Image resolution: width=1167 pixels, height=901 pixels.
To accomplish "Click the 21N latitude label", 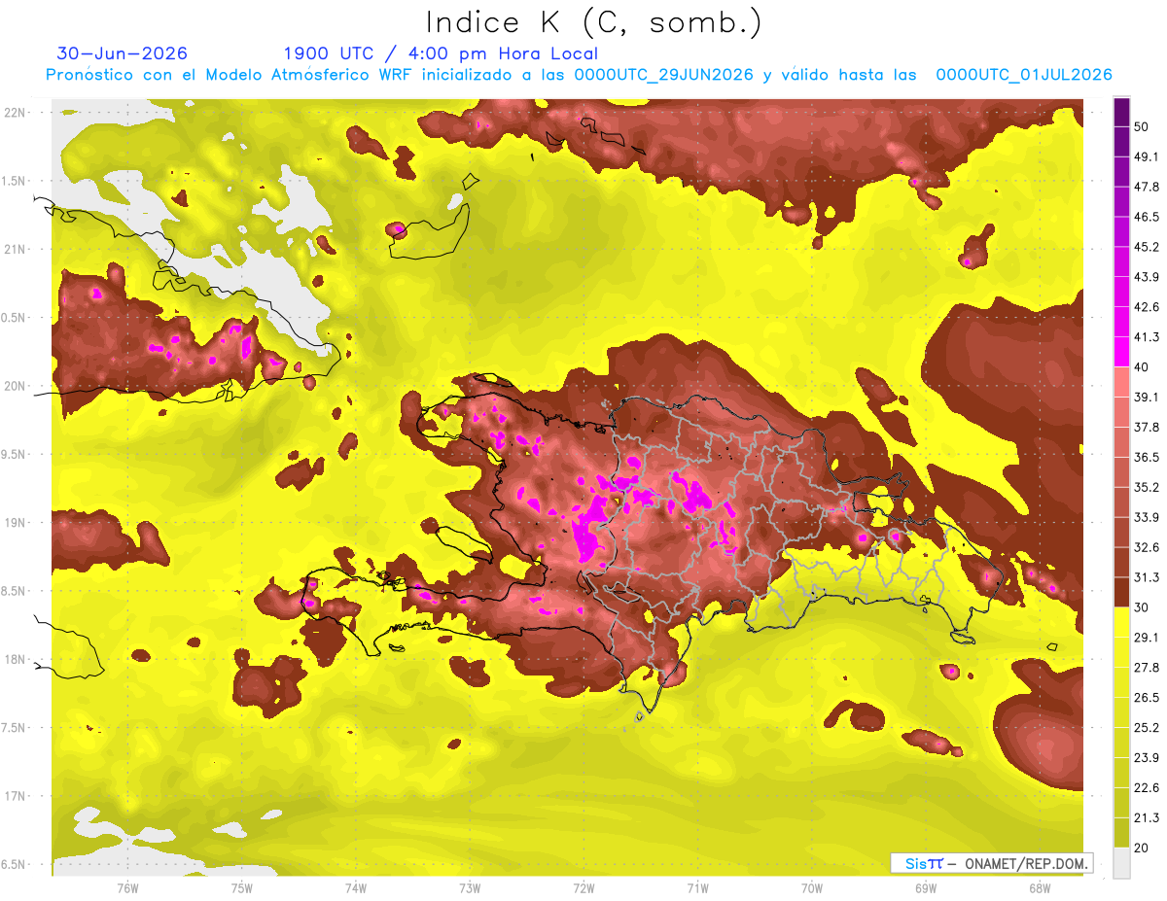I will [16, 249].
